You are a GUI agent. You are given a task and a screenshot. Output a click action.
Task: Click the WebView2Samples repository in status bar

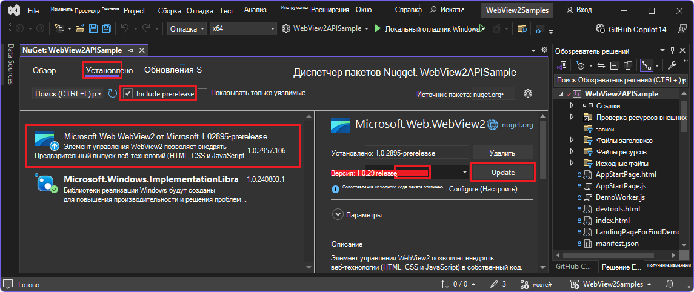pyautogui.click(x=610, y=284)
